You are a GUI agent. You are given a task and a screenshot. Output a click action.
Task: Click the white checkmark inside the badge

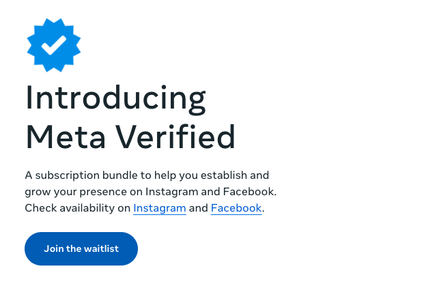point(53,45)
